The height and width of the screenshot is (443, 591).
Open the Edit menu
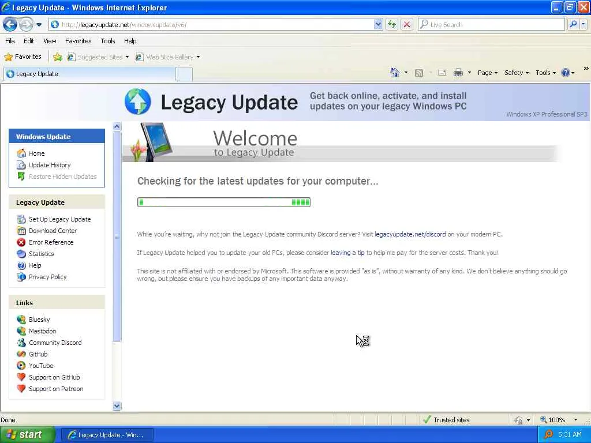pos(29,41)
